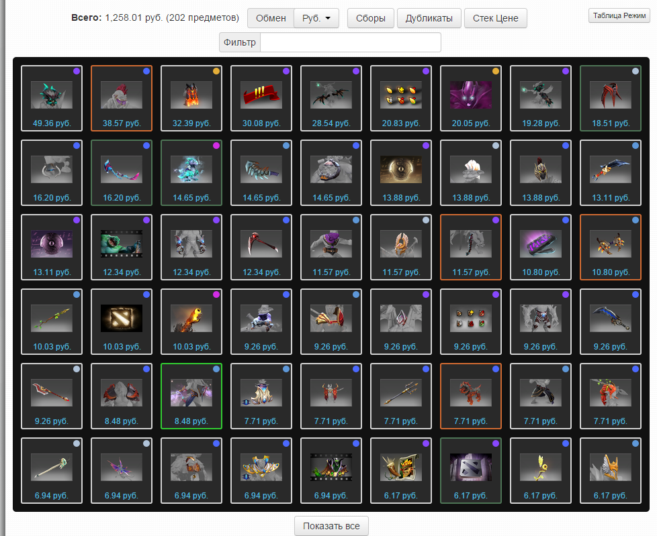Viewport: 657px width, 536px height.
Task: Click the Стек Цене button
Action: 496,18
